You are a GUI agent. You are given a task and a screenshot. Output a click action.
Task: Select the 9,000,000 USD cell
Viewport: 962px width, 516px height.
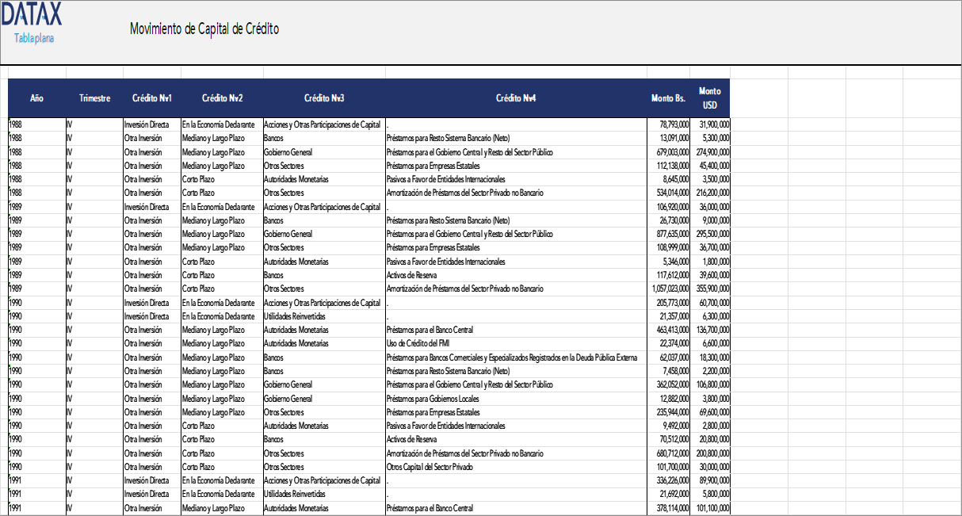710,220
